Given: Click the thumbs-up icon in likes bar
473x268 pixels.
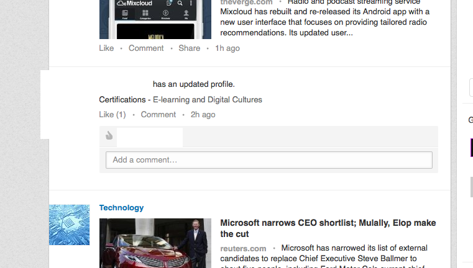Looking at the screenshot, I should pos(109,136).
